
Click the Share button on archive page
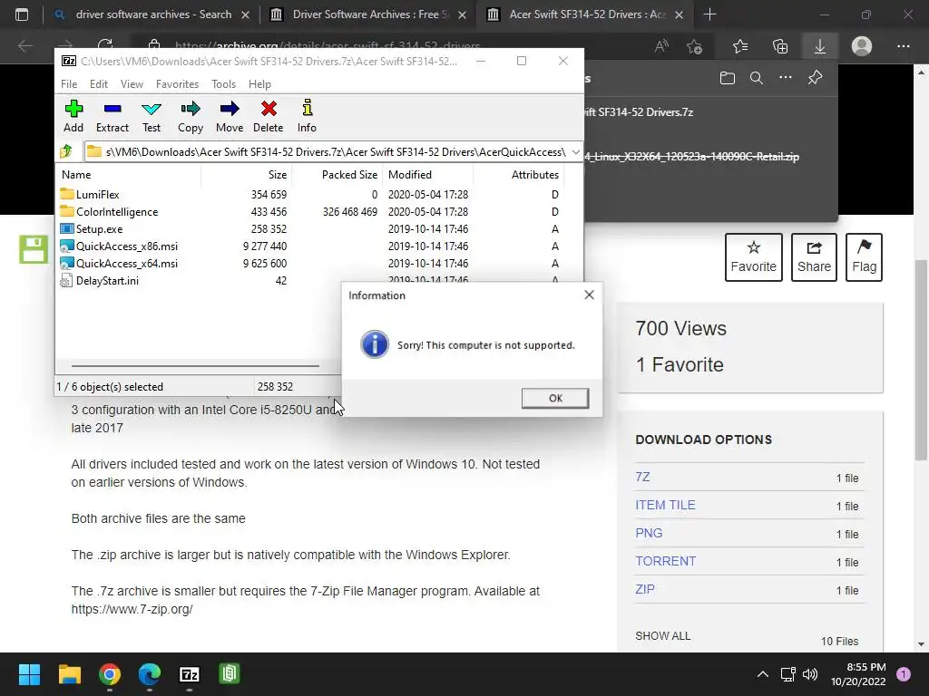[x=814, y=256]
